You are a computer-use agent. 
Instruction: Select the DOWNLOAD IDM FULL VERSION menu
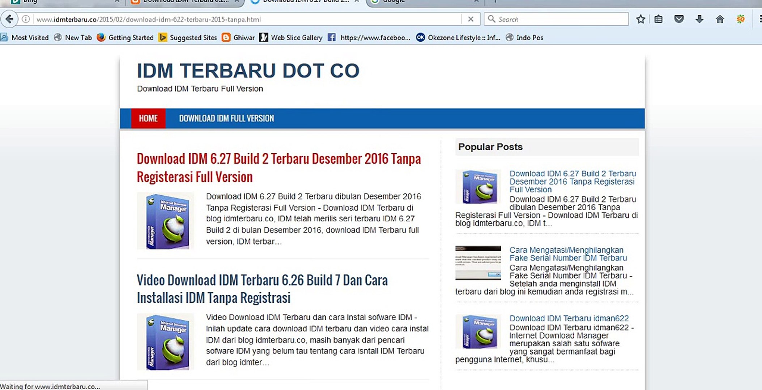[x=226, y=118]
